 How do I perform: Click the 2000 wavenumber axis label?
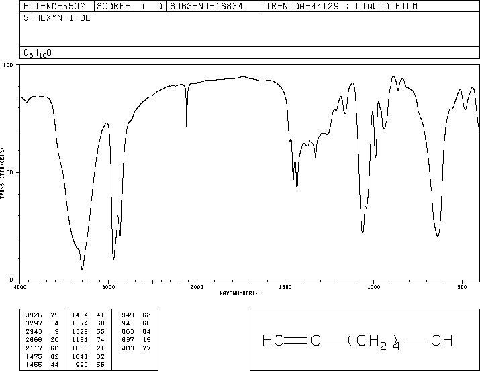pos(197,287)
